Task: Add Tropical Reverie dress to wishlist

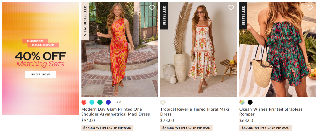Action: coord(231,8)
